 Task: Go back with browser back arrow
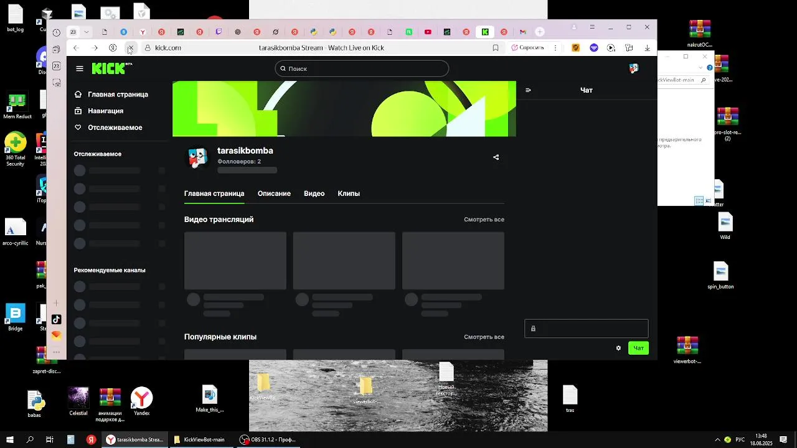tap(76, 48)
